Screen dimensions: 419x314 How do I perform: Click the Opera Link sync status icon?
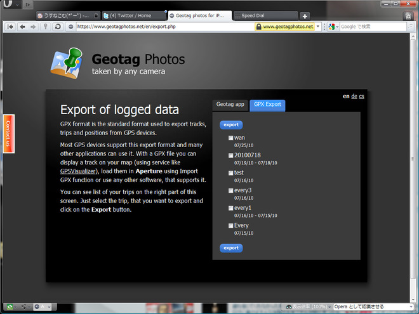click(10, 307)
